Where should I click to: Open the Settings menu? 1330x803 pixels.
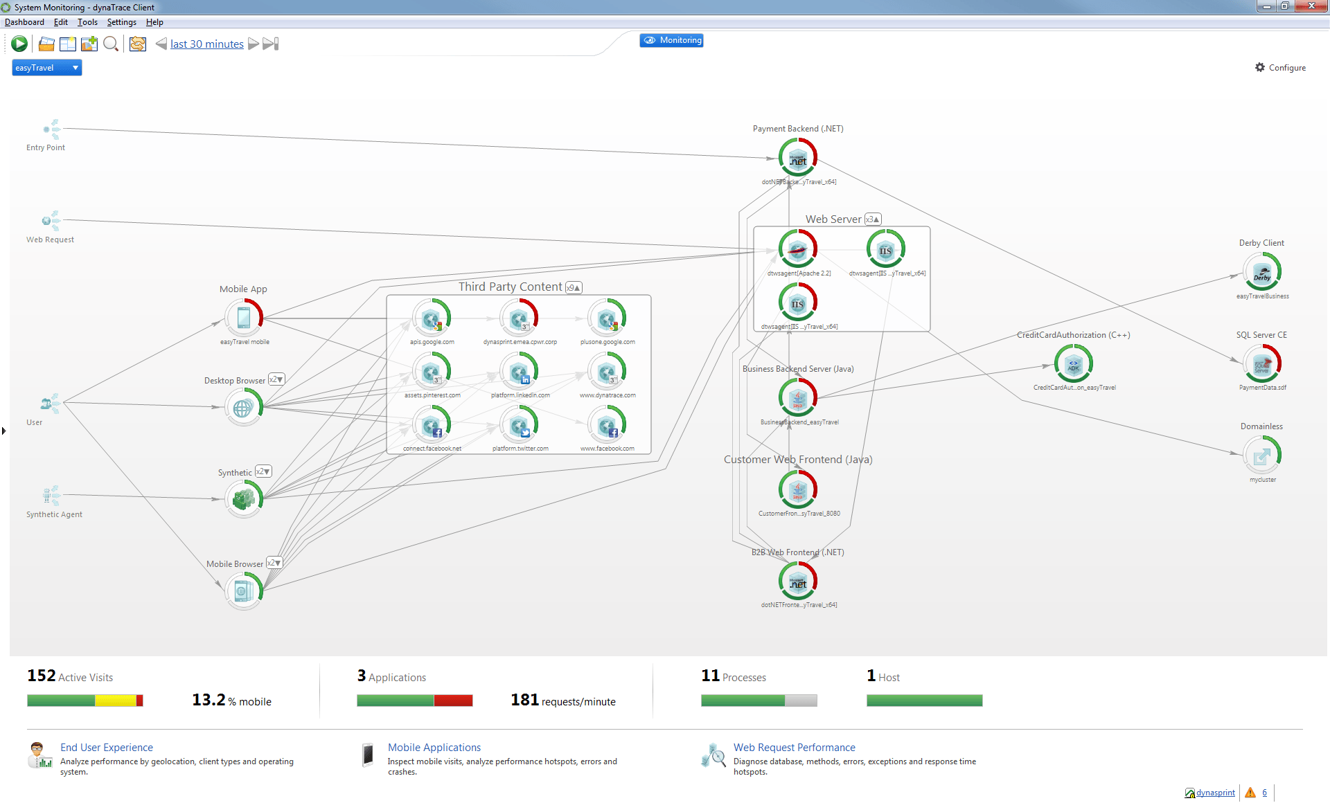pos(122,22)
